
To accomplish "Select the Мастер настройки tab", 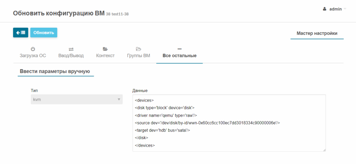I will (x=317, y=33).
